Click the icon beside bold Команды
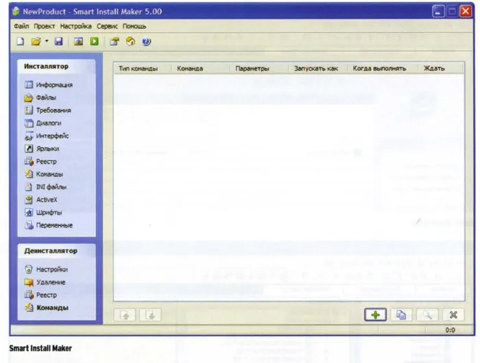480x363 pixels. click(x=29, y=307)
